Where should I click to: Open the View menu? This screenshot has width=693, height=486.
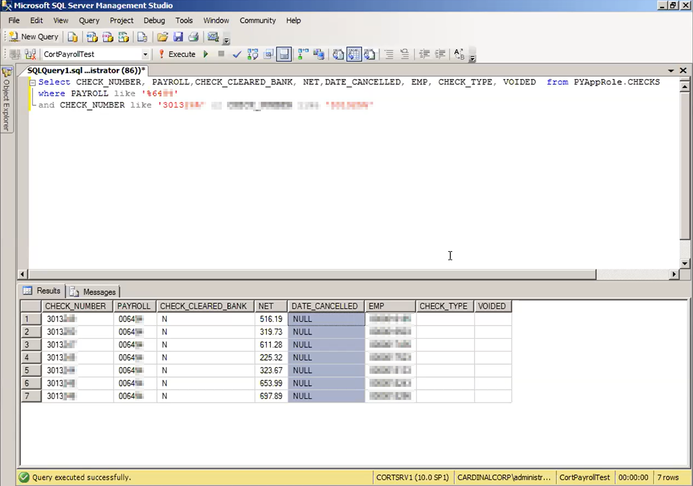click(x=61, y=20)
